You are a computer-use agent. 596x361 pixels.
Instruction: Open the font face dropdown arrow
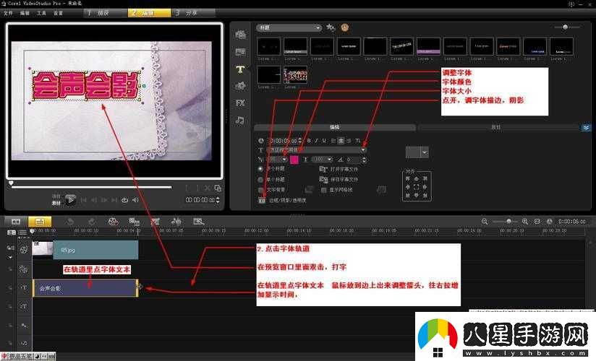363,150
